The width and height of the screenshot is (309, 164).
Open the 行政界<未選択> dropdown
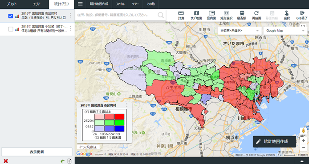(240, 31)
